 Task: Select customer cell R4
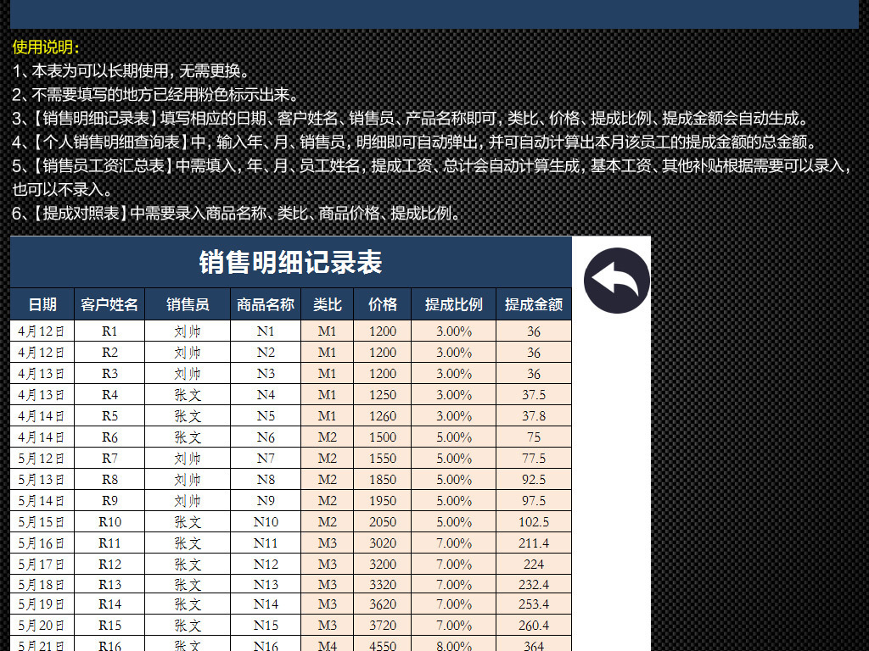tap(109, 395)
